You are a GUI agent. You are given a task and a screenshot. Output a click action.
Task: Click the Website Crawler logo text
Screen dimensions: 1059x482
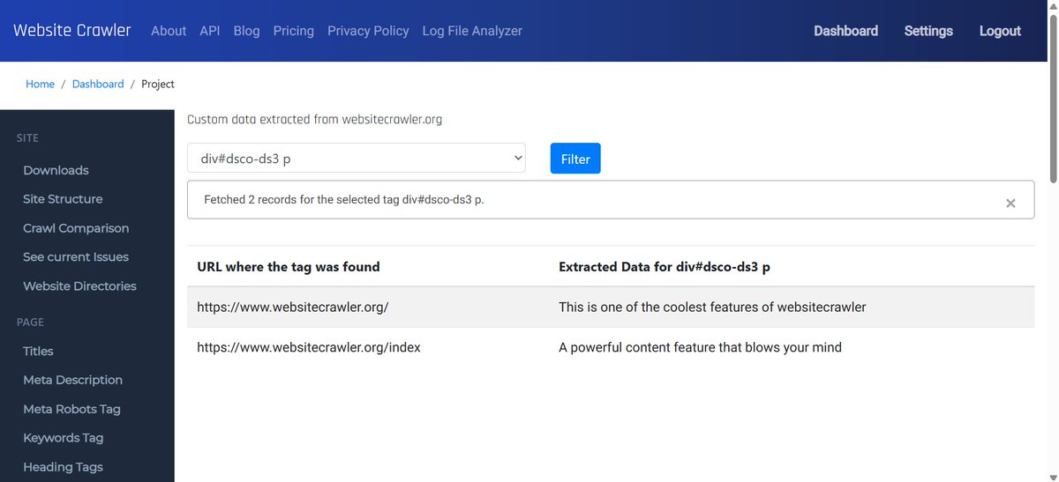71,30
